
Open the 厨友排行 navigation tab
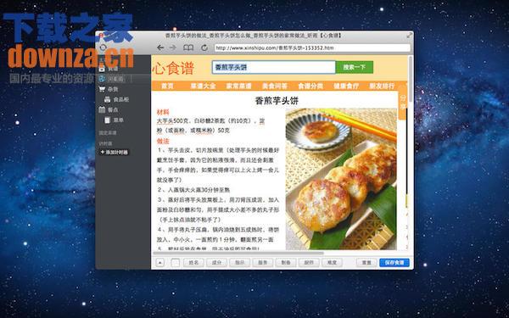[x=382, y=86]
